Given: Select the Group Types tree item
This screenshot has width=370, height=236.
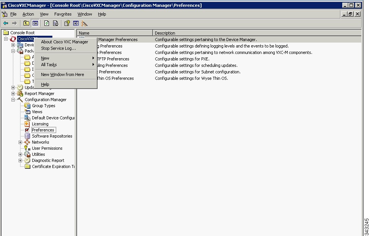Looking at the screenshot, I should point(43,106).
